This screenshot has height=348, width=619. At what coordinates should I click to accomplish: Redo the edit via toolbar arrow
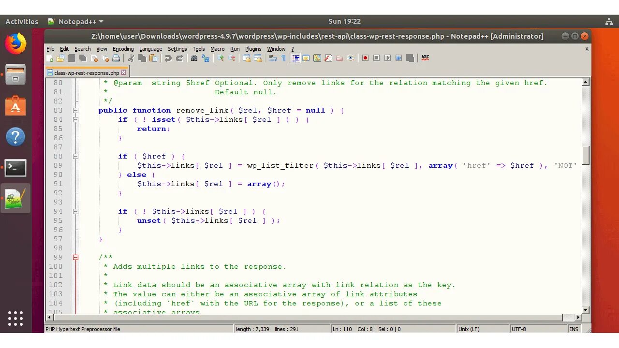[x=179, y=58]
